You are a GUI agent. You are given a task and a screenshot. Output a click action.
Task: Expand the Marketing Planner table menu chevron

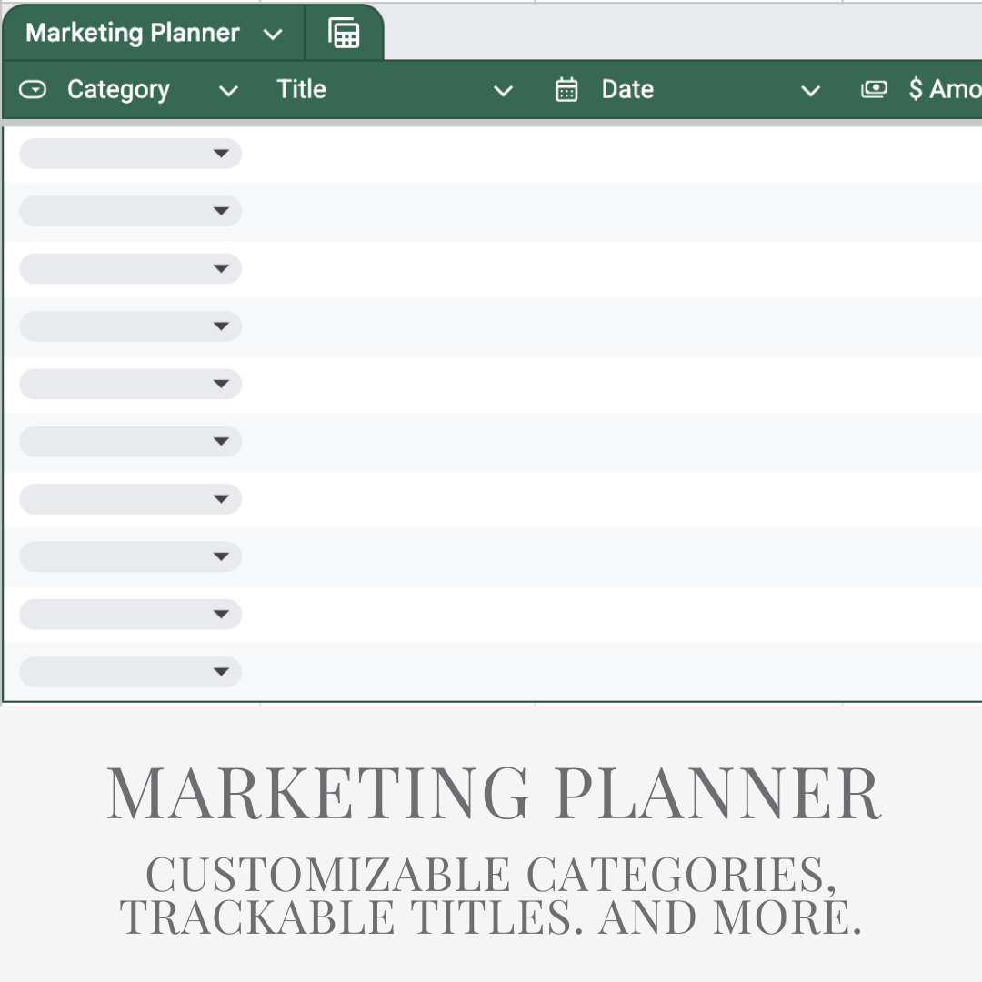[x=273, y=35]
